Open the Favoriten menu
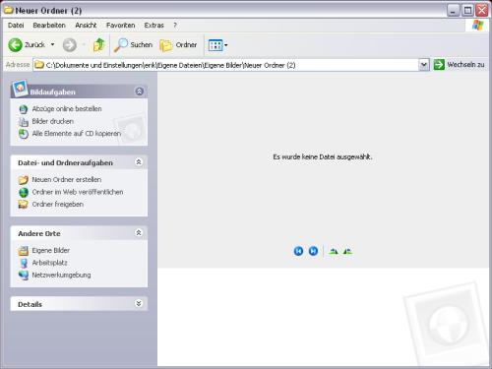 click(120, 26)
